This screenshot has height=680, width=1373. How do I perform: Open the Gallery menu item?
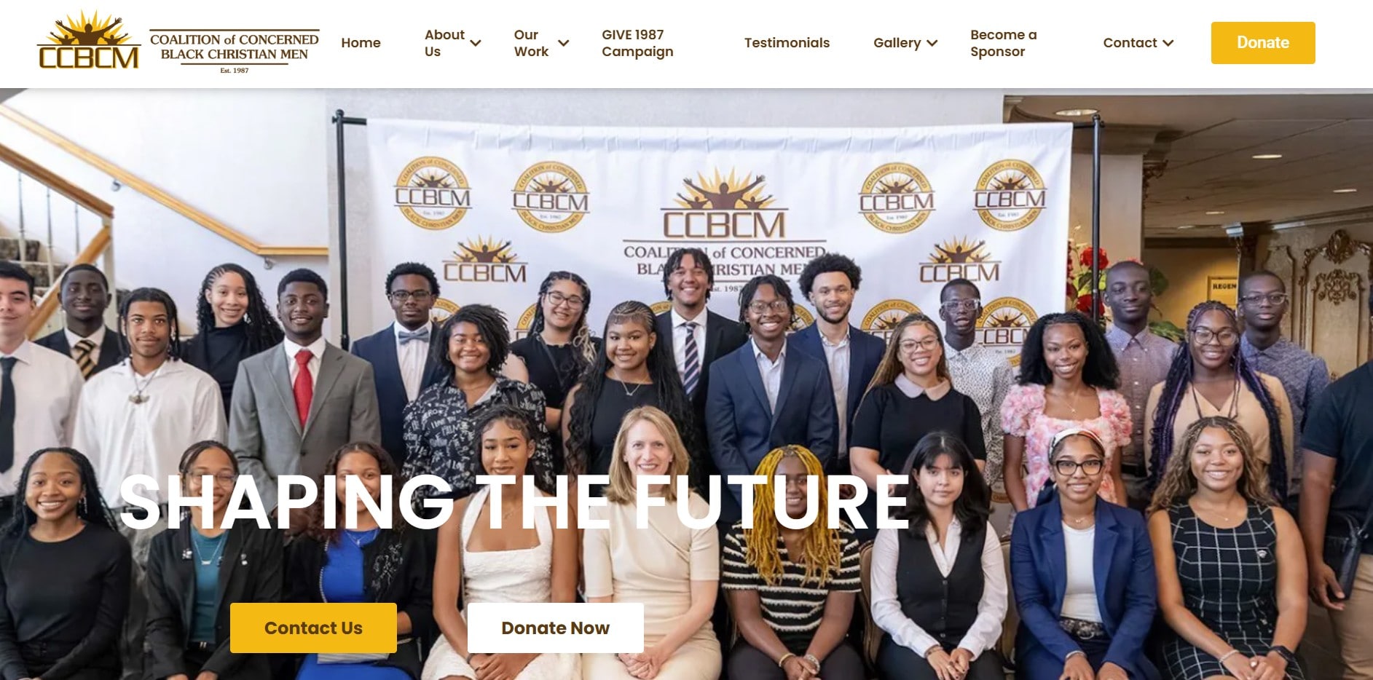click(x=897, y=43)
